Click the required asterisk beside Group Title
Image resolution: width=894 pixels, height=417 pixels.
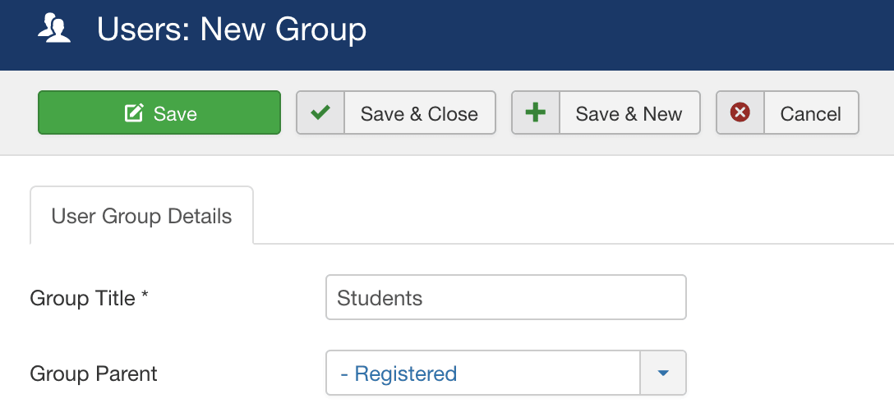point(145,296)
